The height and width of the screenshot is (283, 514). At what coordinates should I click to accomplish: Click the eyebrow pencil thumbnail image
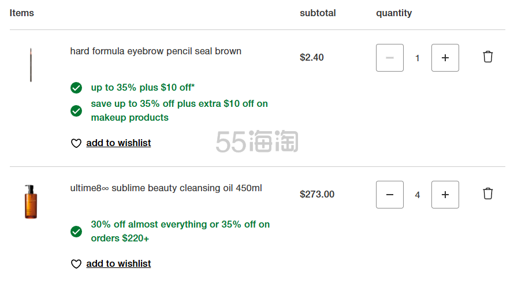pos(31,65)
